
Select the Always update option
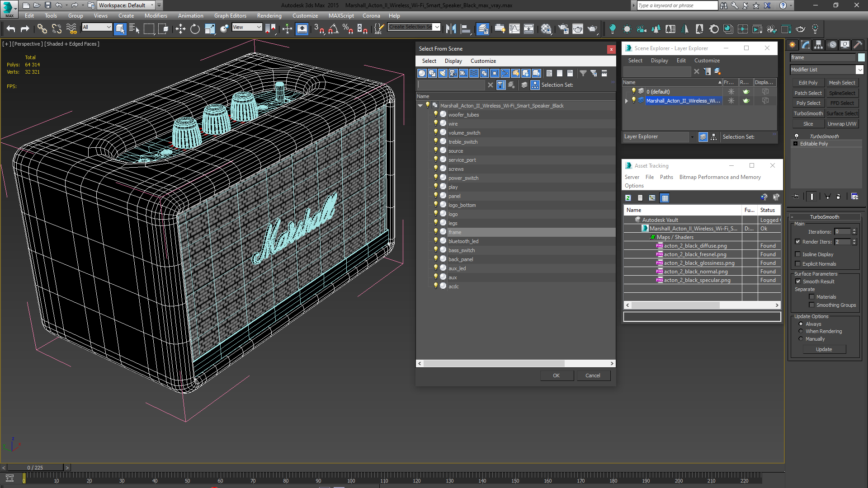[x=801, y=324]
